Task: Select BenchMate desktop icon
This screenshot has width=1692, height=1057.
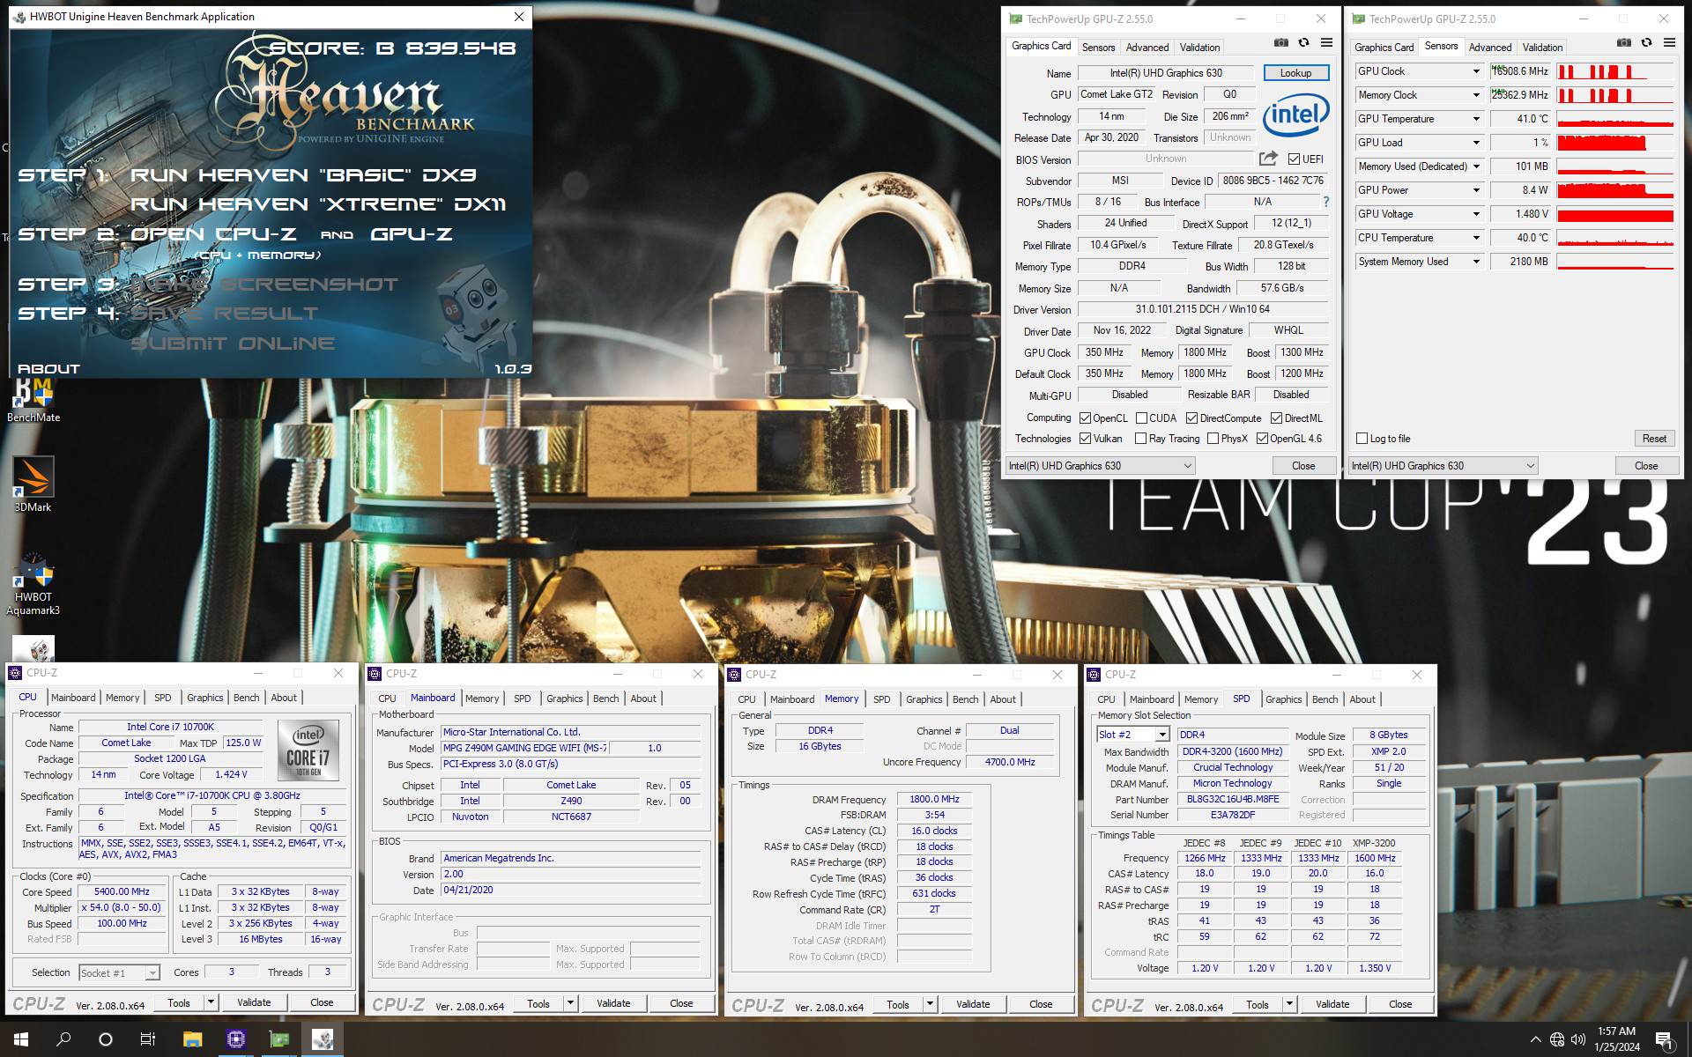Action: click(33, 401)
